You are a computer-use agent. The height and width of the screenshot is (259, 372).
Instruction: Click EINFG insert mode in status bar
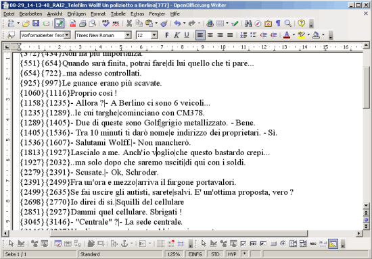tap(195, 254)
